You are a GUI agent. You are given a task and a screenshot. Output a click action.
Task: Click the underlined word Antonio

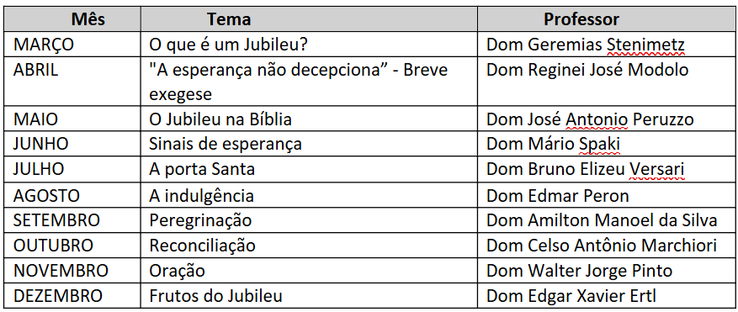[x=597, y=119]
